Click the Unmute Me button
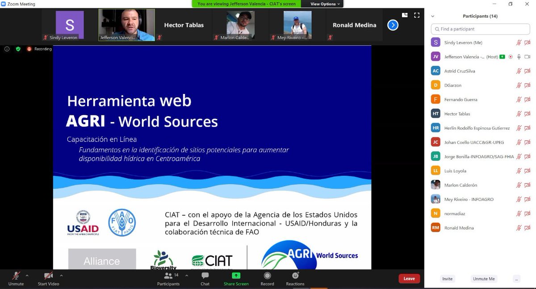Screen dimensions: 536x289 tap(484, 279)
